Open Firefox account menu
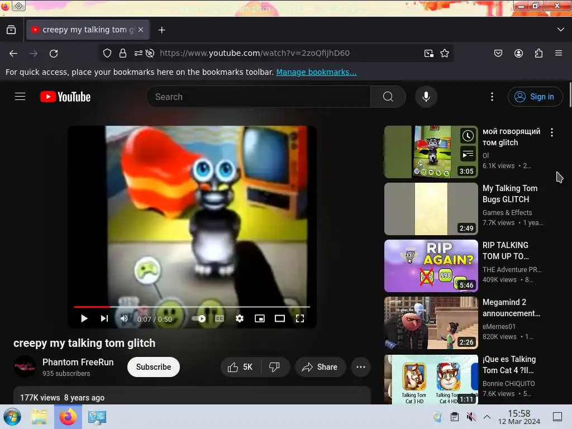The image size is (572, 429). (x=519, y=54)
